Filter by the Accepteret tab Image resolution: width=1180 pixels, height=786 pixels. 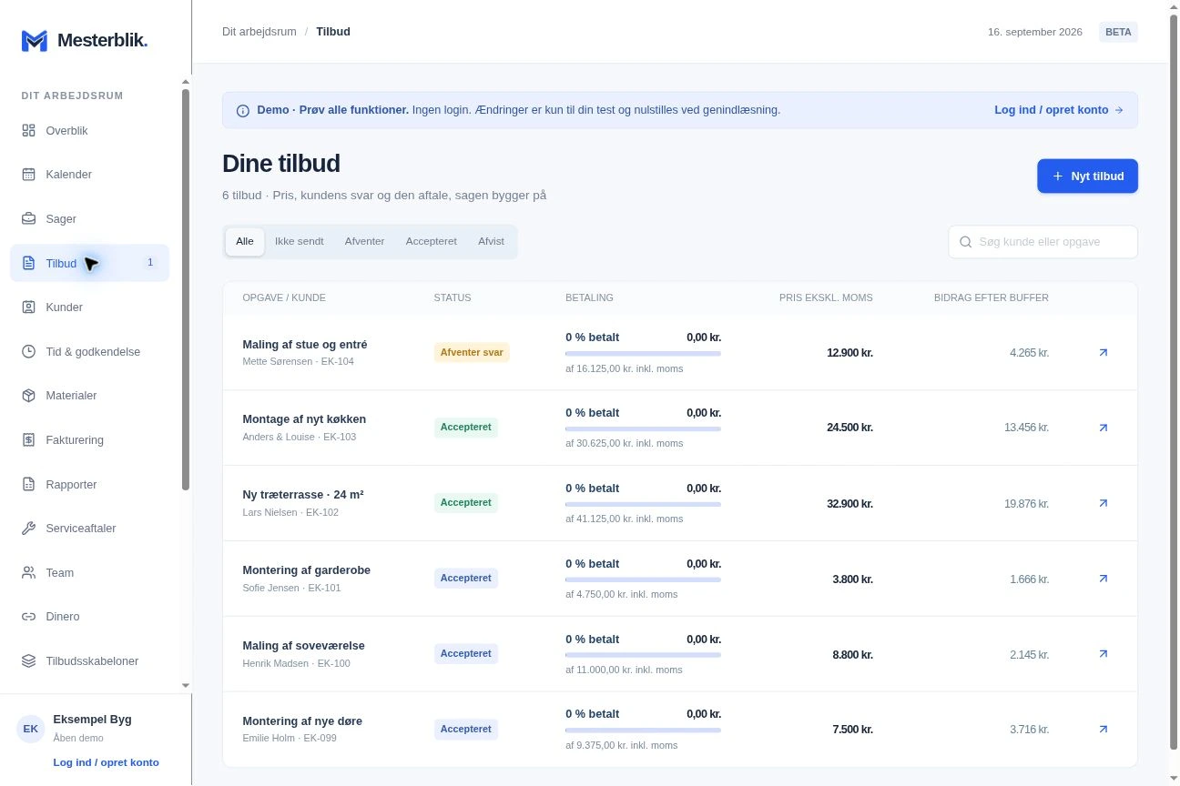pos(432,242)
